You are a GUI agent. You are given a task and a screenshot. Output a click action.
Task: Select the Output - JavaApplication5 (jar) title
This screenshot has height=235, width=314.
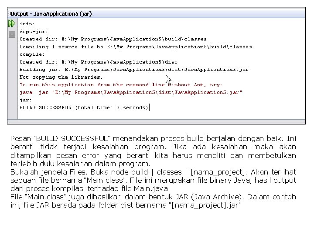[51, 14]
